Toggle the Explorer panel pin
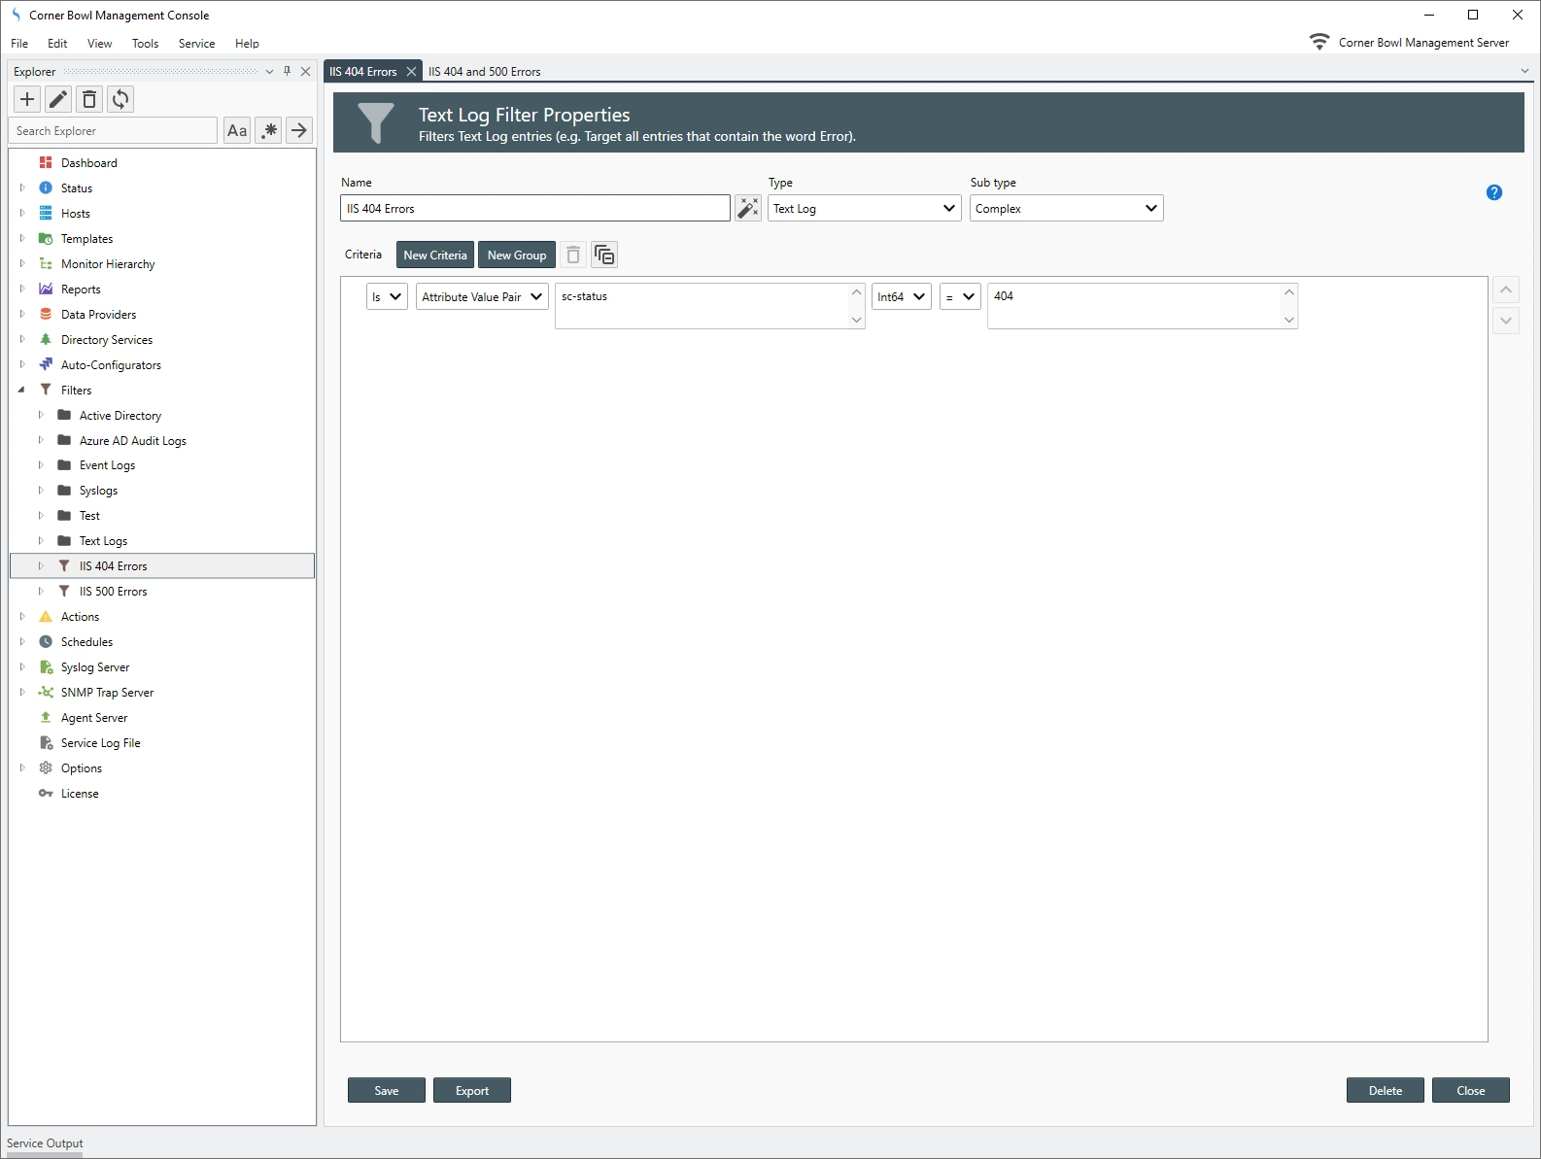This screenshot has height=1159, width=1541. [287, 71]
